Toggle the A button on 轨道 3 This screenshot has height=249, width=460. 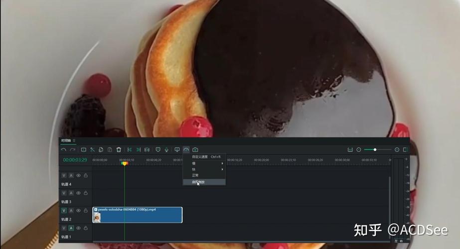coord(71,193)
